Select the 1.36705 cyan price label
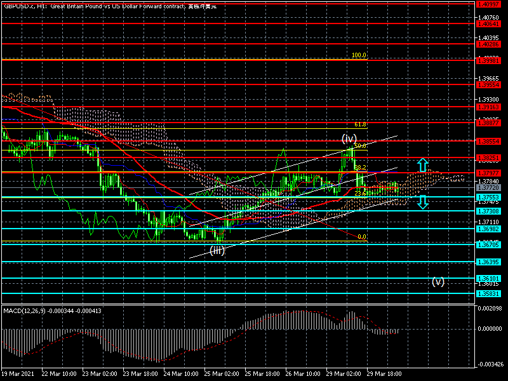This screenshot has height=381, width=508. click(488, 245)
